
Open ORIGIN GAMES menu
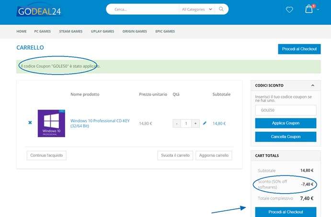point(135,32)
